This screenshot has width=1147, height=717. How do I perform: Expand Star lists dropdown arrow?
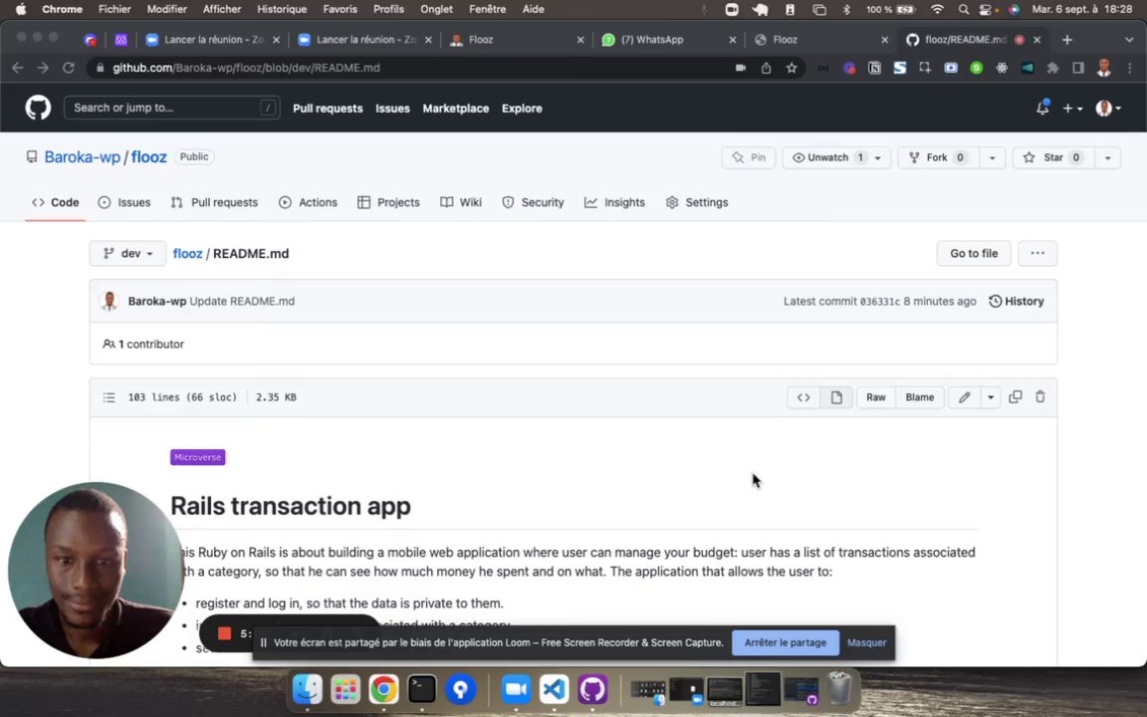(x=1107, y=157)
